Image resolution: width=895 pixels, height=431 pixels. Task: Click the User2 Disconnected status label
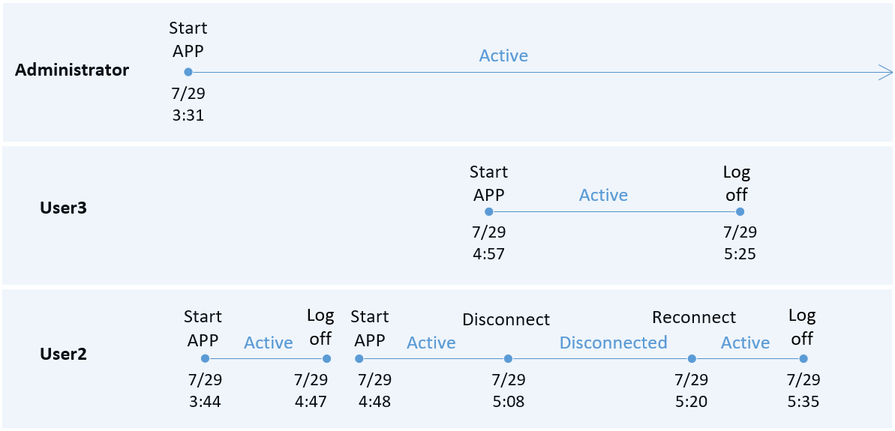[x=613, y=343]
